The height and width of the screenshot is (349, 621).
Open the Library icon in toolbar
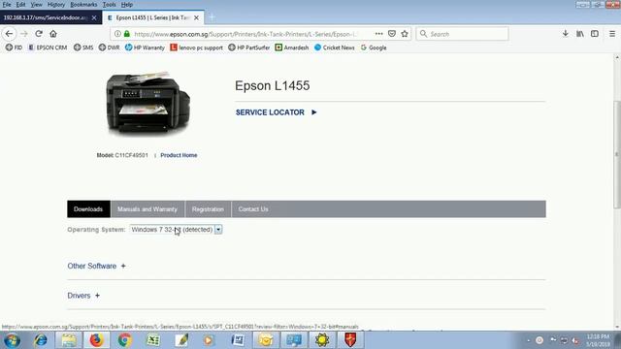580,34
